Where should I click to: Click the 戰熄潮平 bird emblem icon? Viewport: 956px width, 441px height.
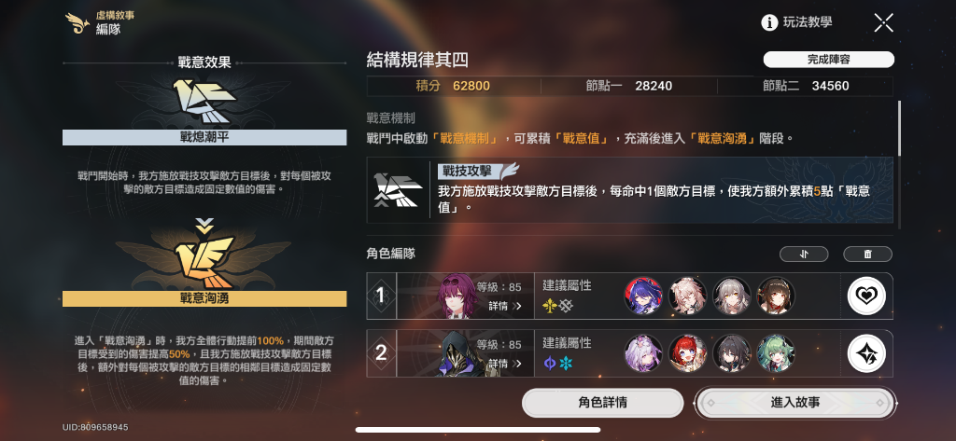click(x=204, y=100)
